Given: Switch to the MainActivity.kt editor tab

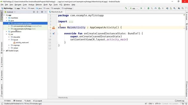Looking at the screenshot, I should (x=57, y=12).
